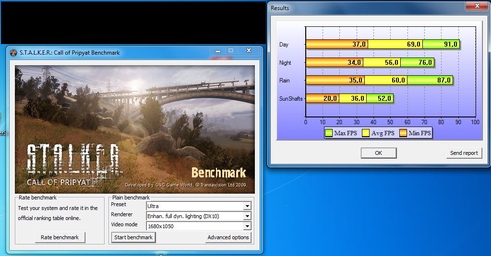Click the SunShafts Avg FPS bar showing 36,0

pos(353,98)
